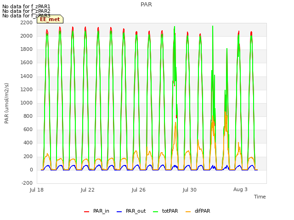Toggle the PAR_out legend entry
Viewport: 294px width, 220px height.
[x=131, y=211]
